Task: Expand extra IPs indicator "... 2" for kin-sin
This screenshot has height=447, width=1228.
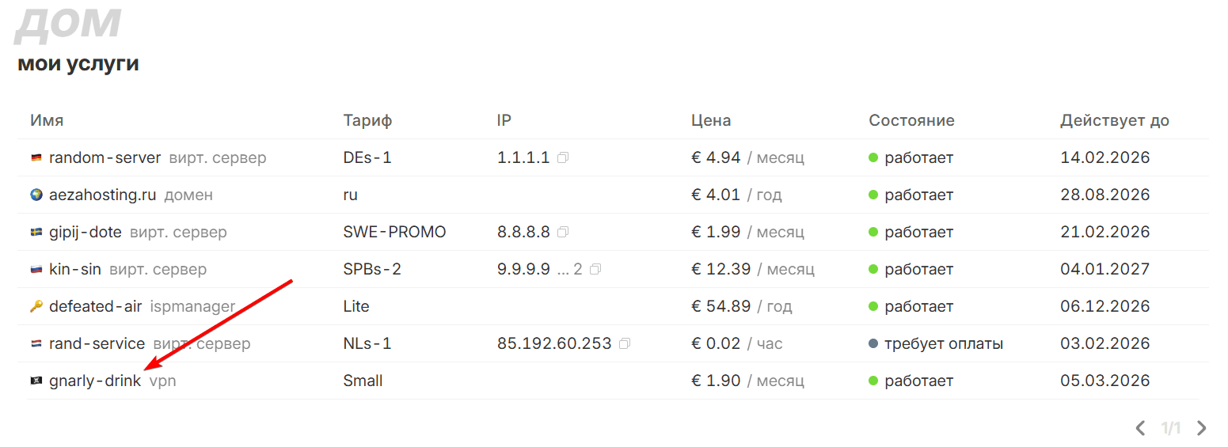Action: tap(569, 270)
